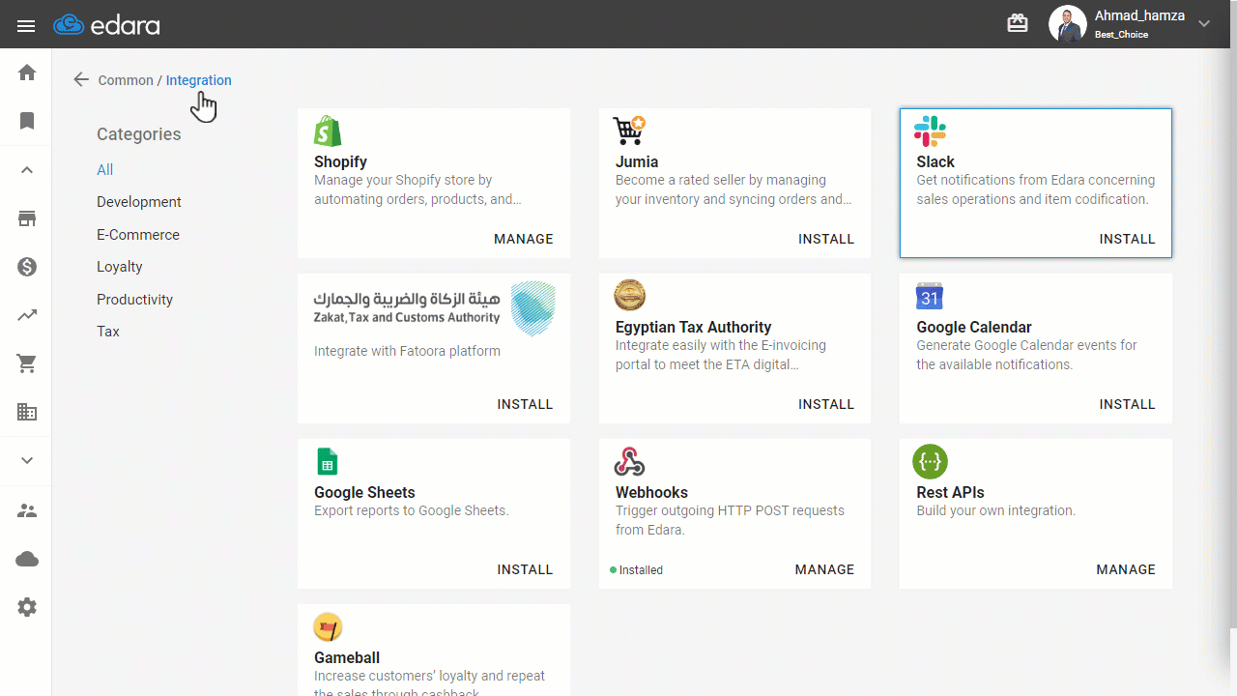
Task: Filter by the E-Commerce category
Action: (x=138, y=235)
